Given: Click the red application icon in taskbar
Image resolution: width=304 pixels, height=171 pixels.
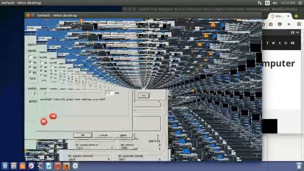Looking at the screenshot, I should [x=57, y=166].
